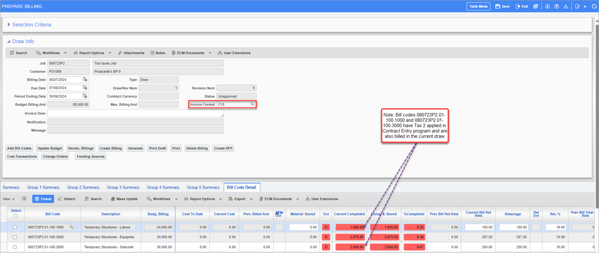Click lookup magnifier in 080723P2.01-100.1000 bill code cell

point(72,227)
